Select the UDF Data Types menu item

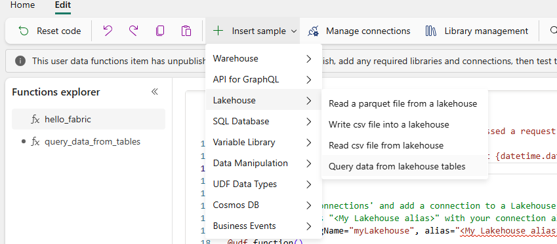(264, 184)
